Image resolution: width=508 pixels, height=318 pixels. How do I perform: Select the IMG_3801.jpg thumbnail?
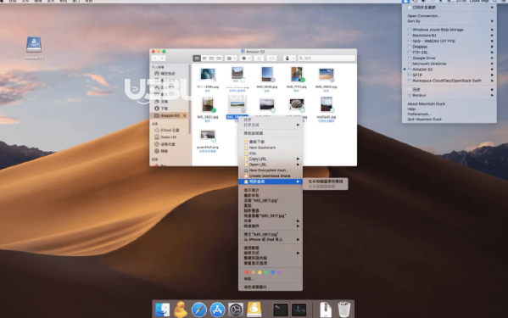pos(207,105)
